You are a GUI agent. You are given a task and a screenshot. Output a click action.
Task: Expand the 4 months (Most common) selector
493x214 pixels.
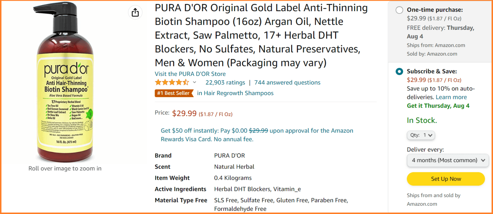pos(447,160)
